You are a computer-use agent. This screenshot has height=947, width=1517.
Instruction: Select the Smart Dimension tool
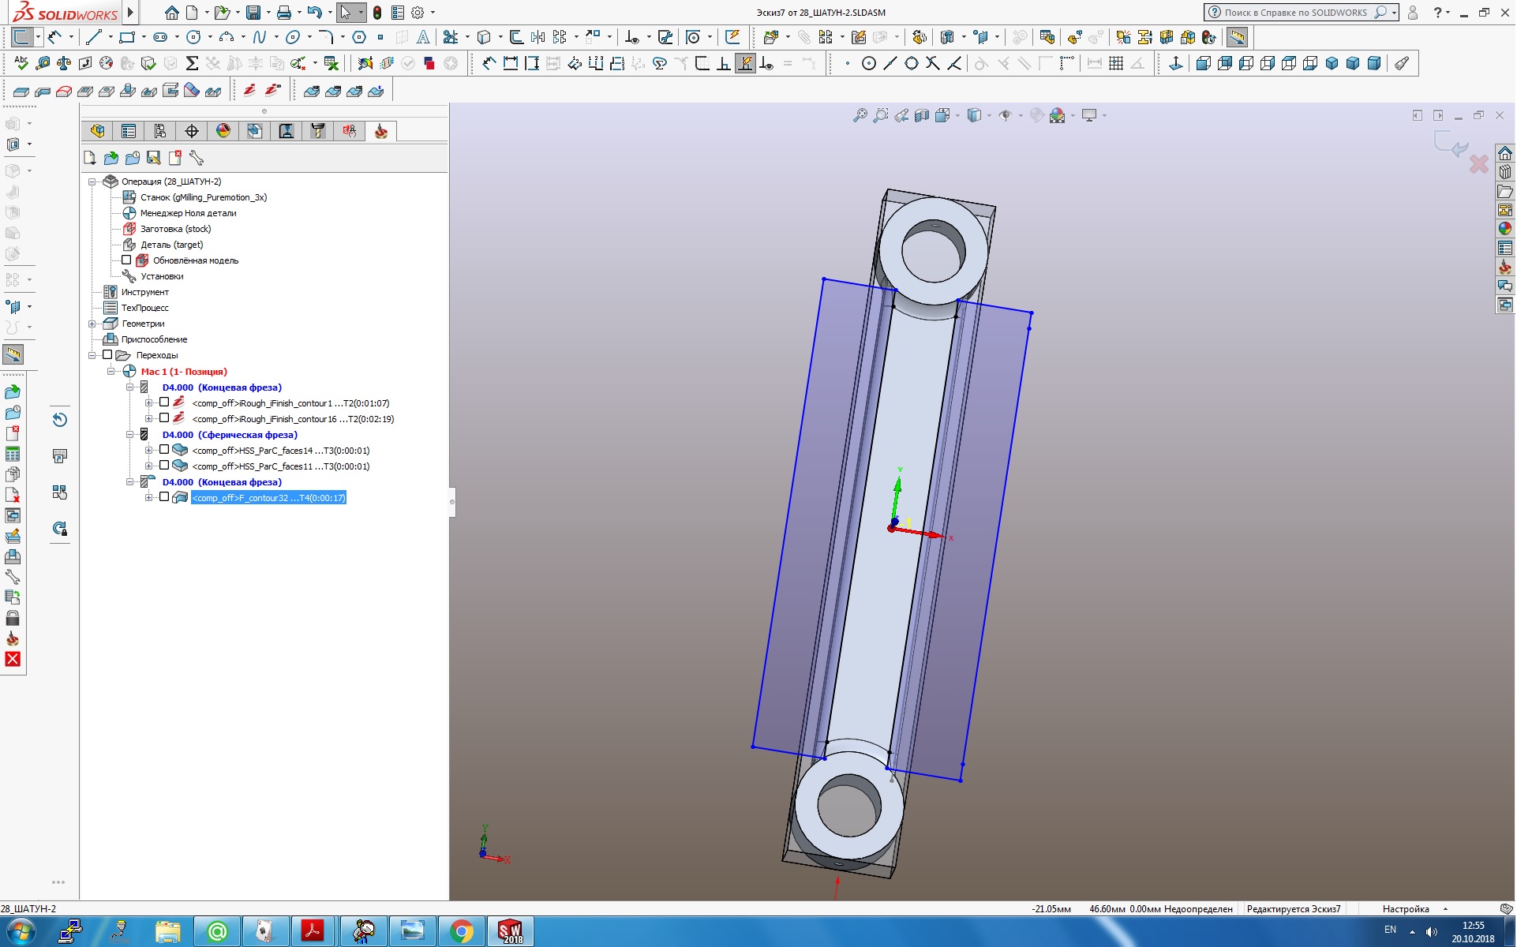click(55, 37)
